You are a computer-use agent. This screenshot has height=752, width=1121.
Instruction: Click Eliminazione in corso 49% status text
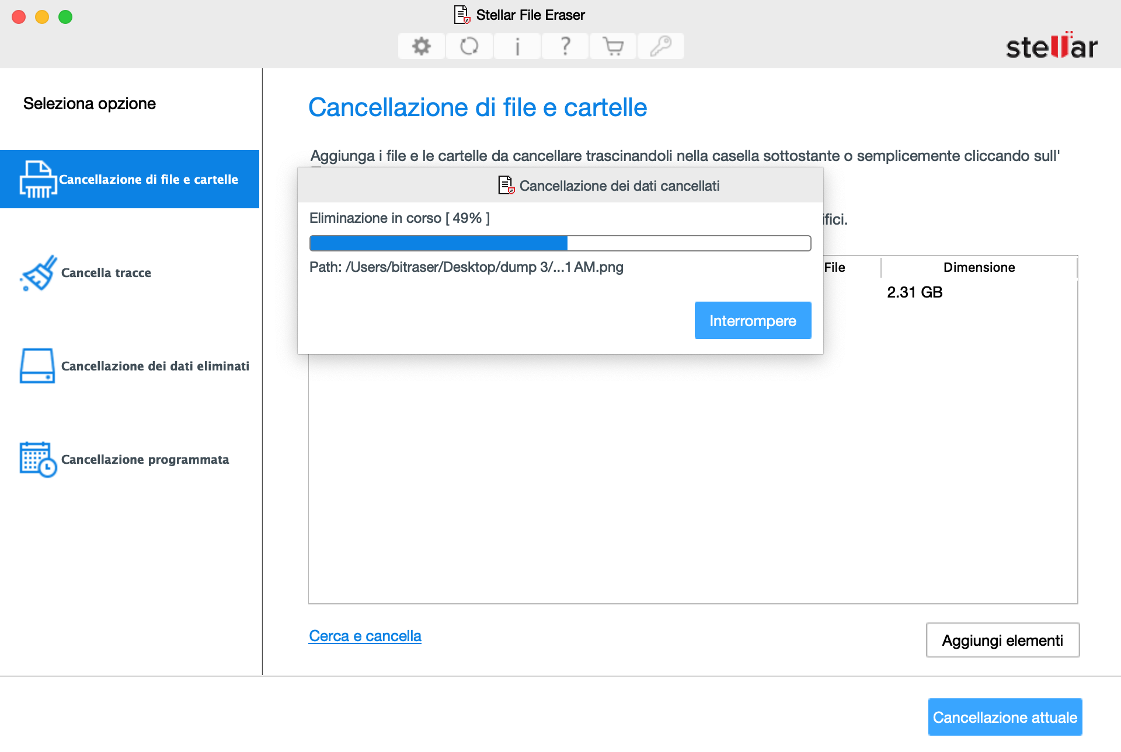tap(399, 218)
